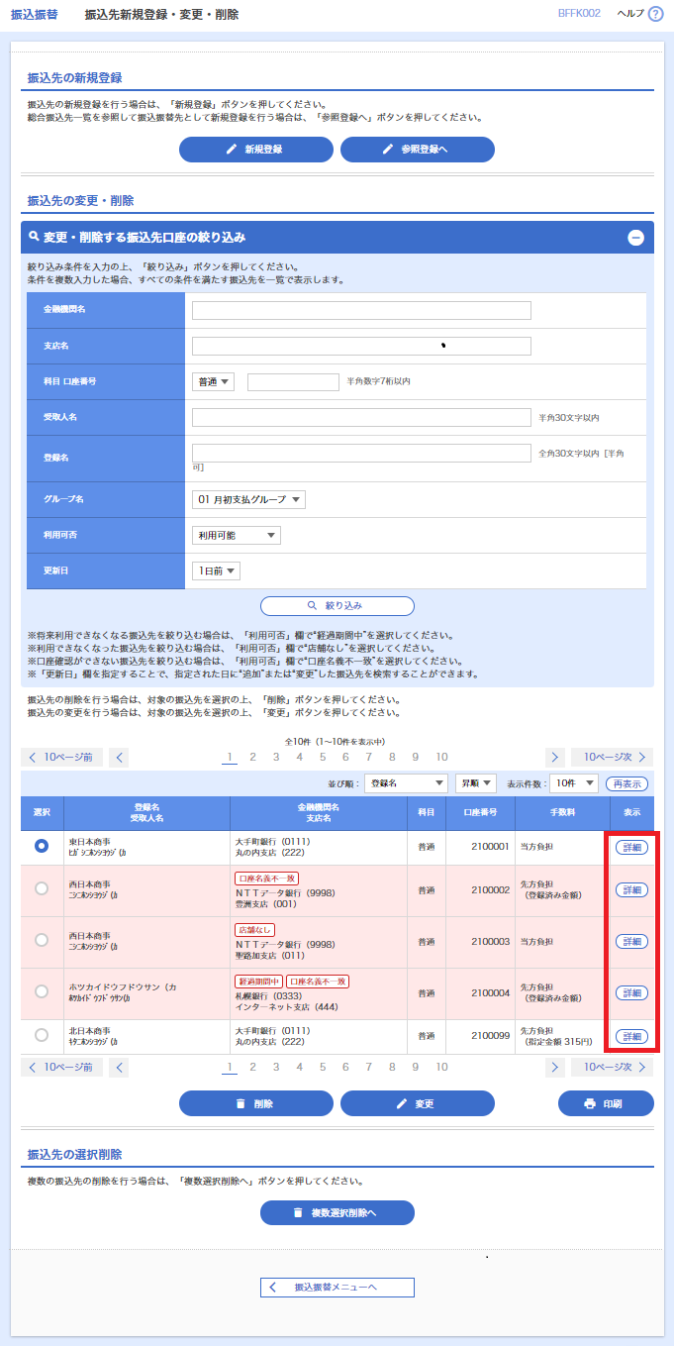674x1346 pixels.
Task: Click the 口座番号 column header
Action: 479,813
